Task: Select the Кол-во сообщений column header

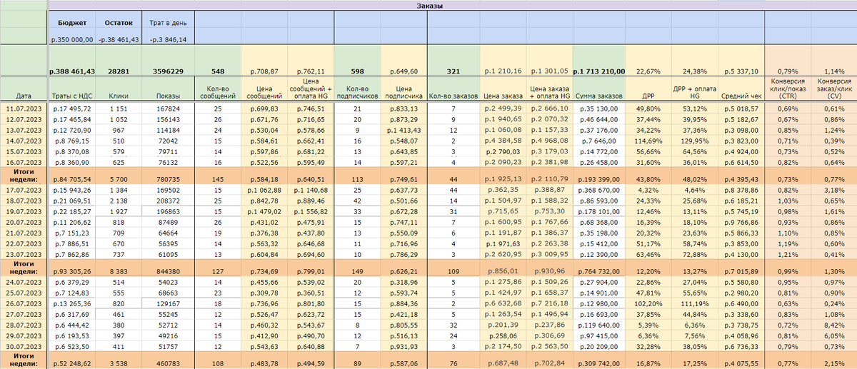Action: coord(218,90)
